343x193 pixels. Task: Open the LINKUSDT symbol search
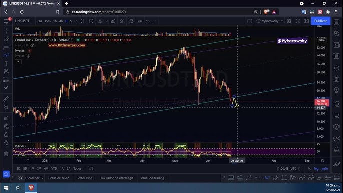tap(22, 21)
